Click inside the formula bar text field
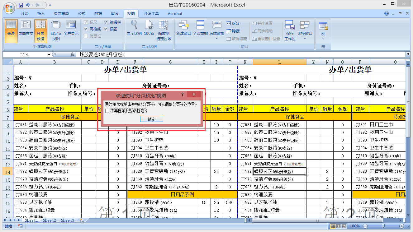 pyautogui.click(x=241, y=54)
